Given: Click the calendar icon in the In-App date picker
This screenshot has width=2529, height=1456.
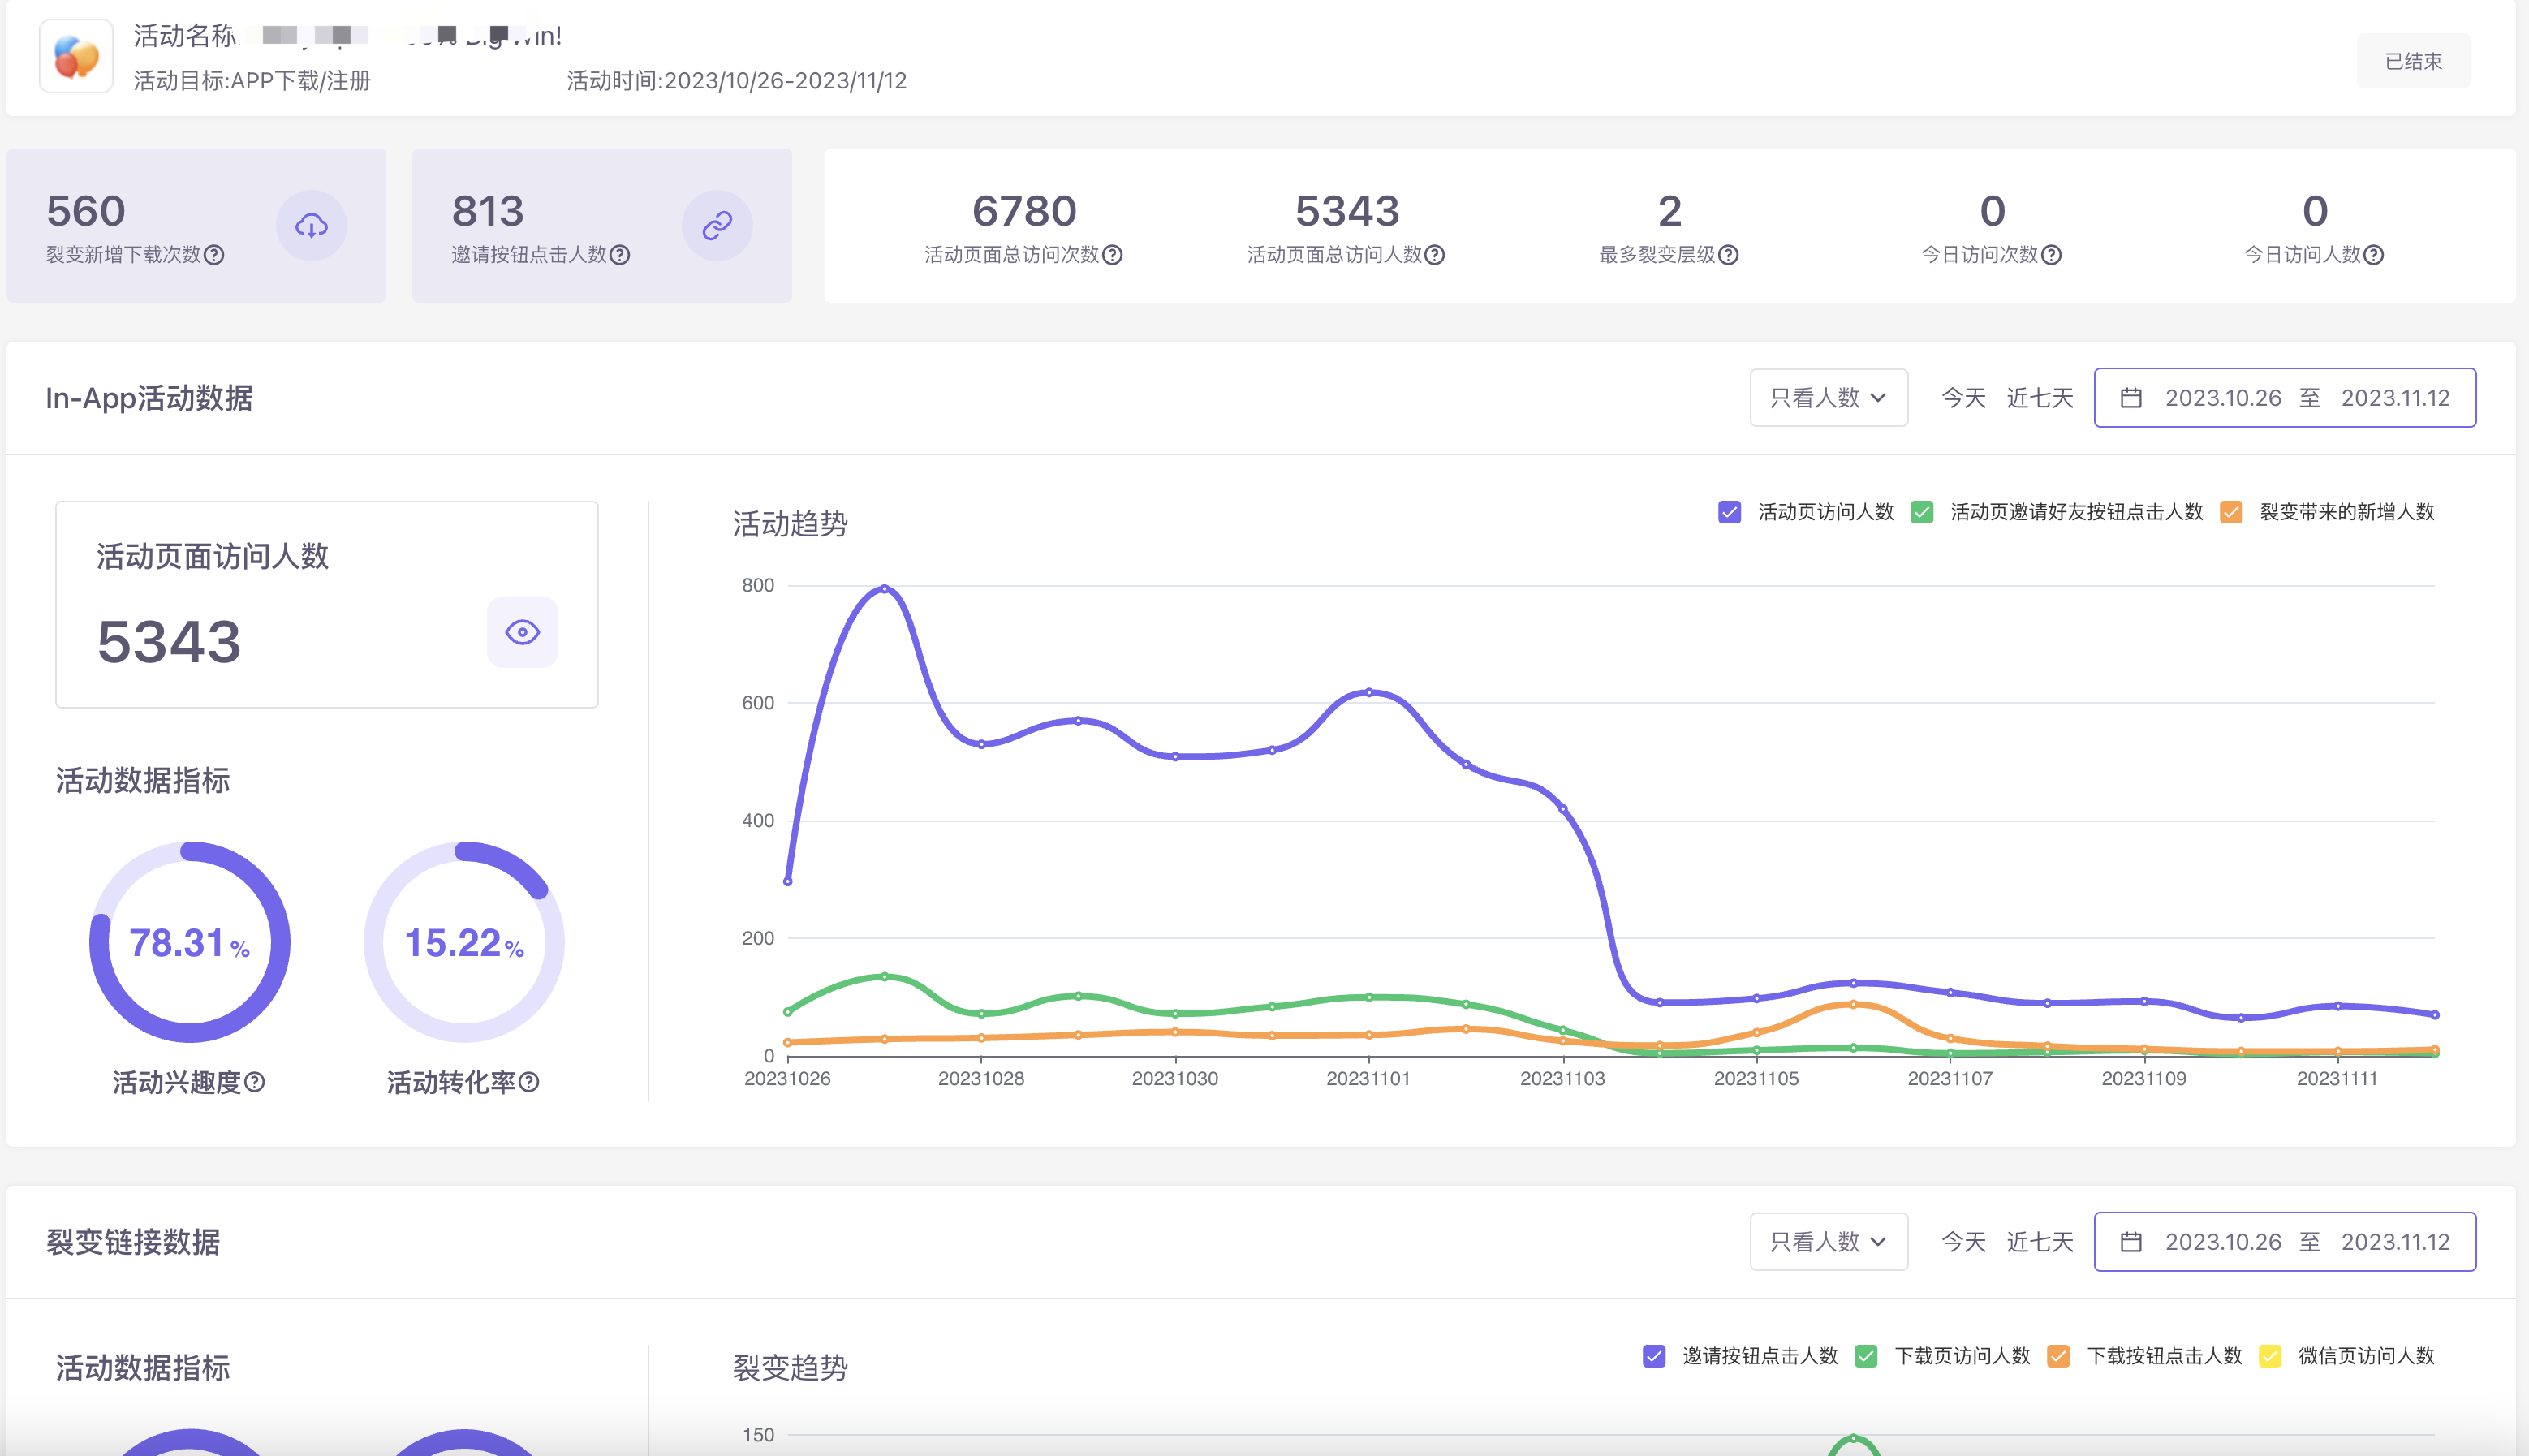Looking at the screenshot, I should [x=2132, y=397].
